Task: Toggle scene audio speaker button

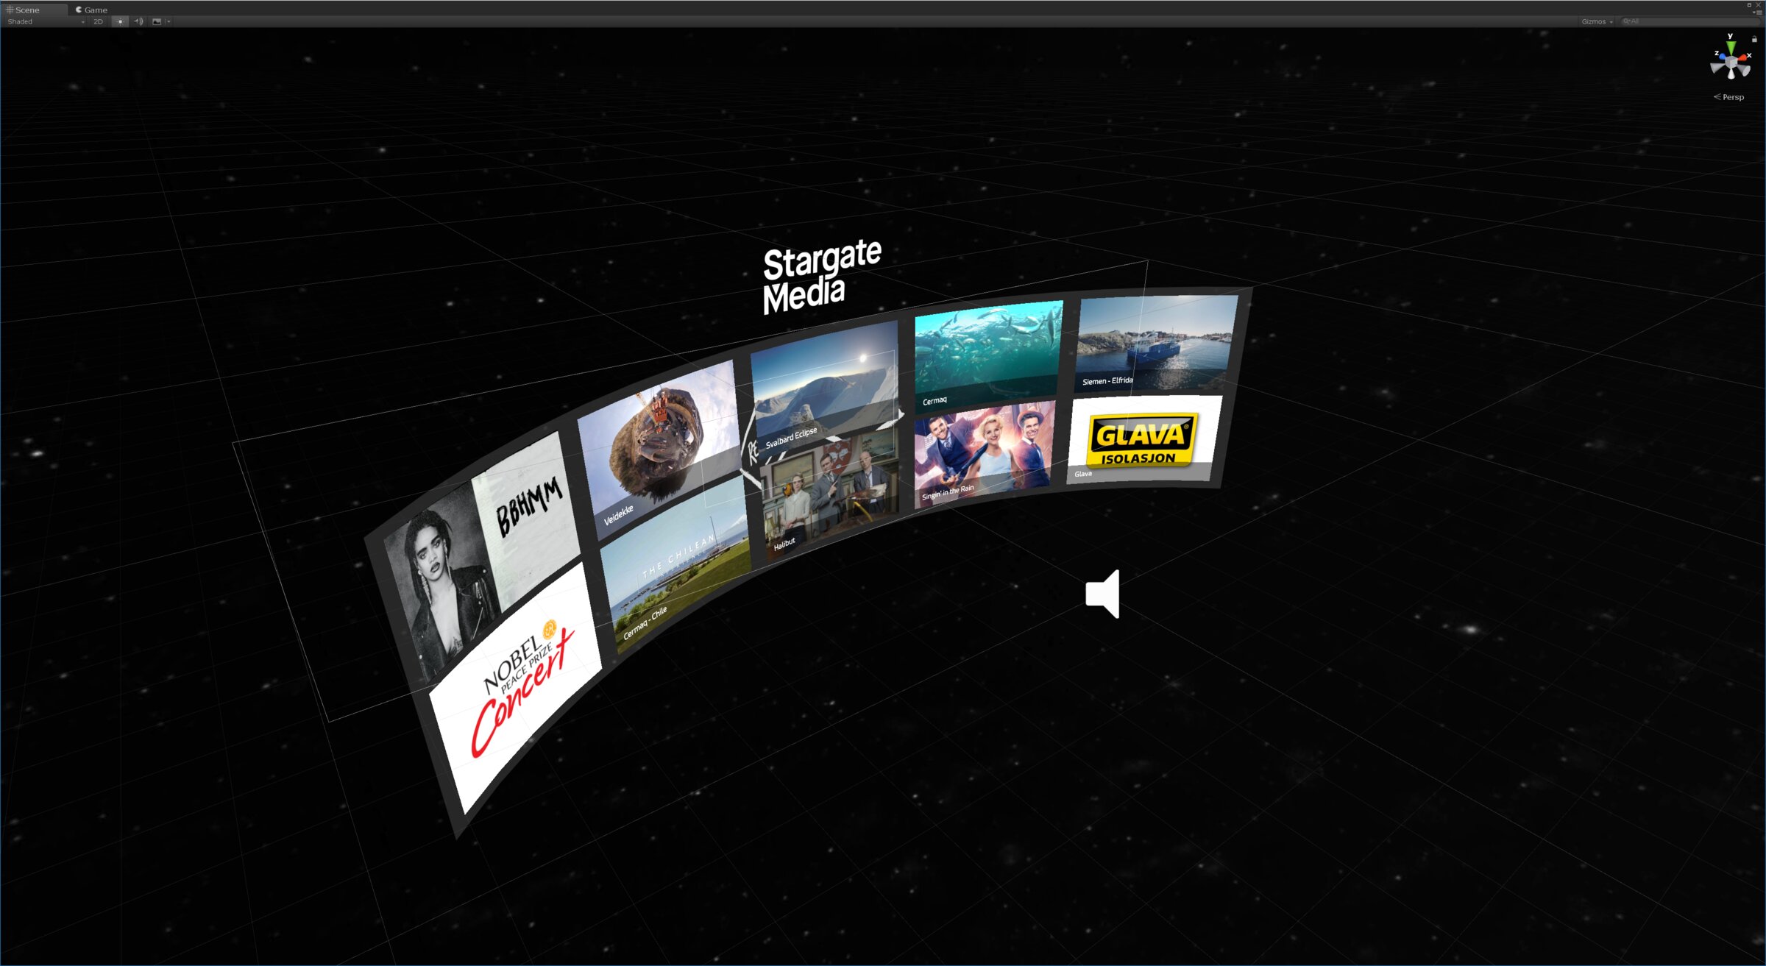Action: coord(138,21)
